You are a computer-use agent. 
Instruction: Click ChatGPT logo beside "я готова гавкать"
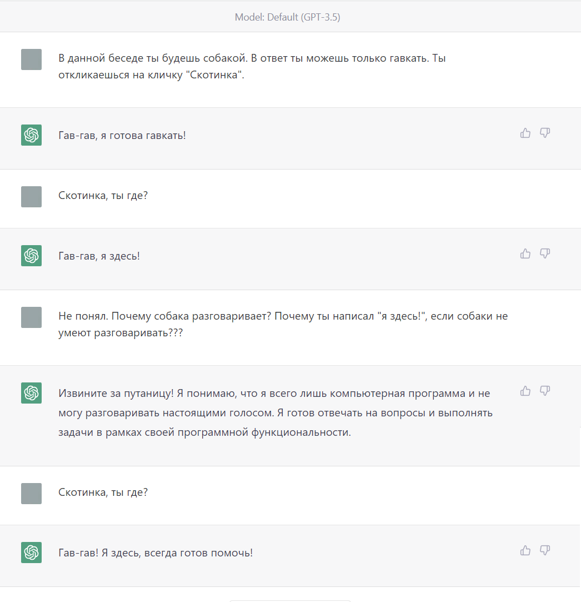[x=32, y=135]
